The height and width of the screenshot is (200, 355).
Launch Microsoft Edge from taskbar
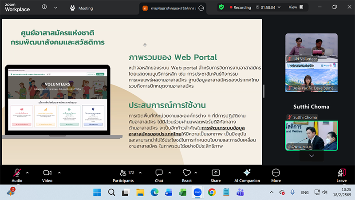point(154,192)
